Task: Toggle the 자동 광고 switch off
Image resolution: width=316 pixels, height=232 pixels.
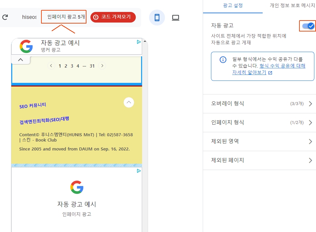Action: click(307, 25)
